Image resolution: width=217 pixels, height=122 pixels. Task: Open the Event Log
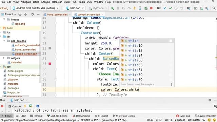pyautogui.click(x=183, y=116)
